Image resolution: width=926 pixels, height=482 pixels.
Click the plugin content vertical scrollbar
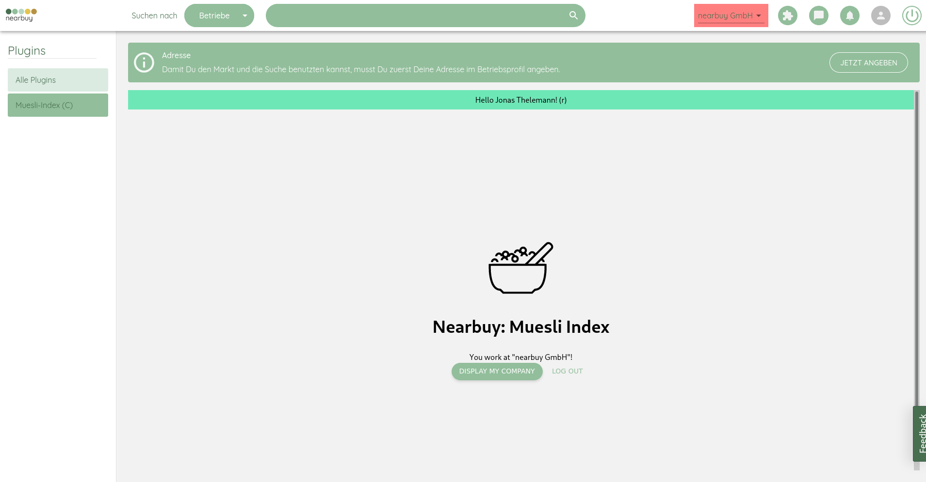[917, 280]
